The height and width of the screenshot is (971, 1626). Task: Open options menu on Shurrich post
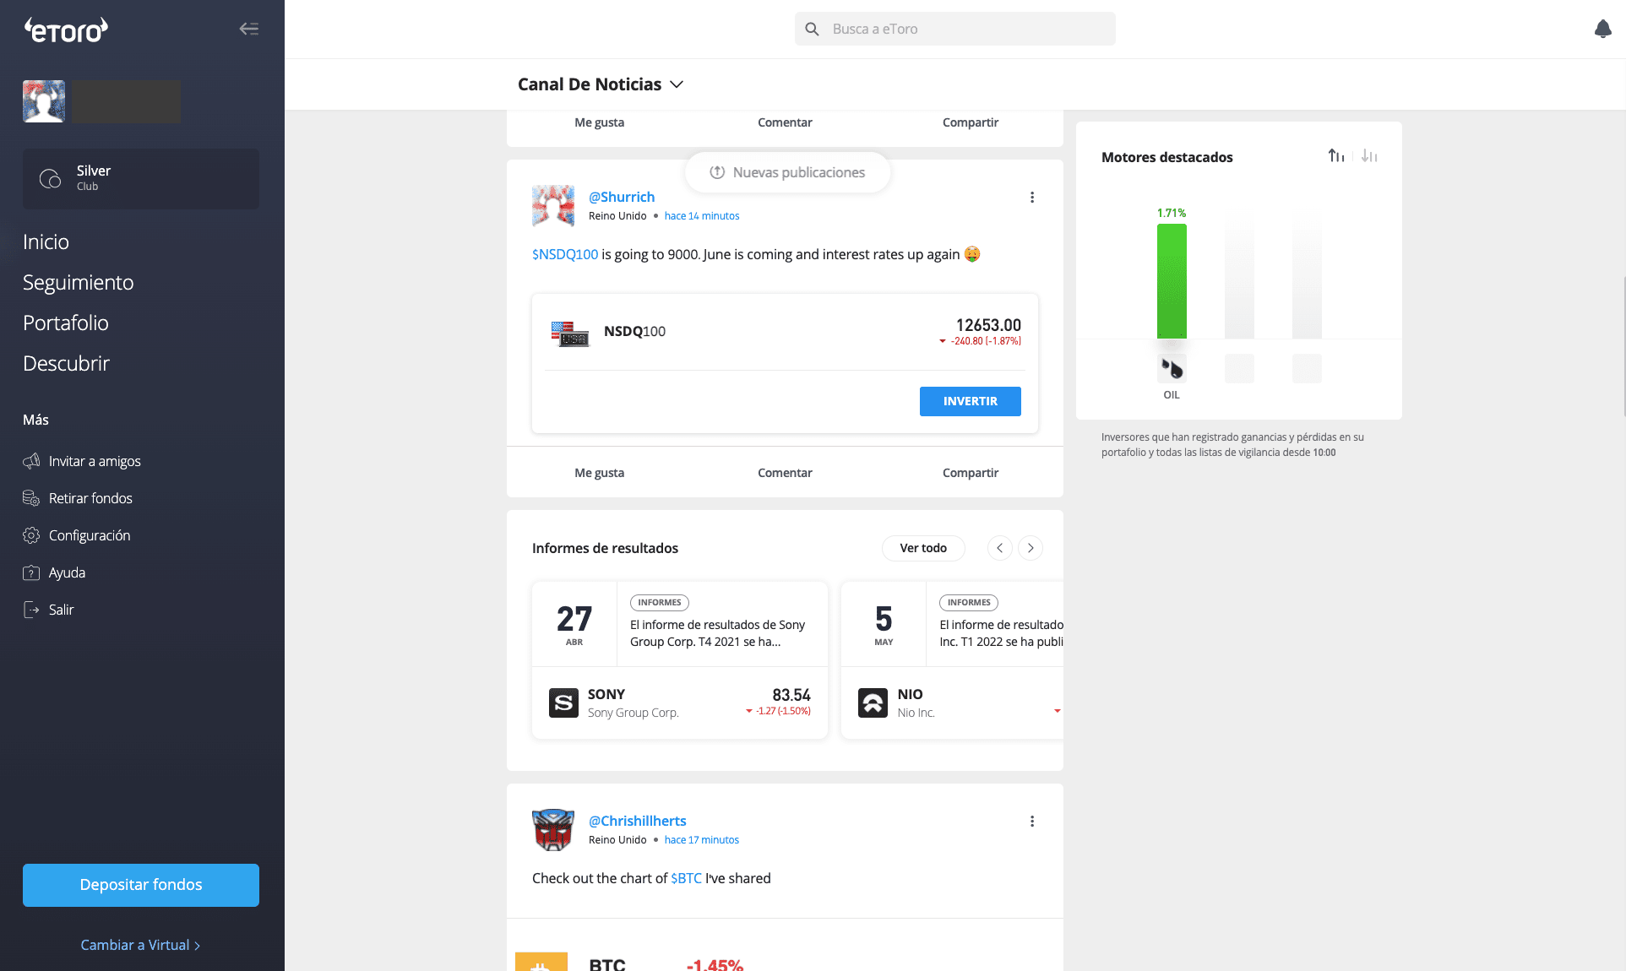pyautogui.click(x=1031, y=198)
